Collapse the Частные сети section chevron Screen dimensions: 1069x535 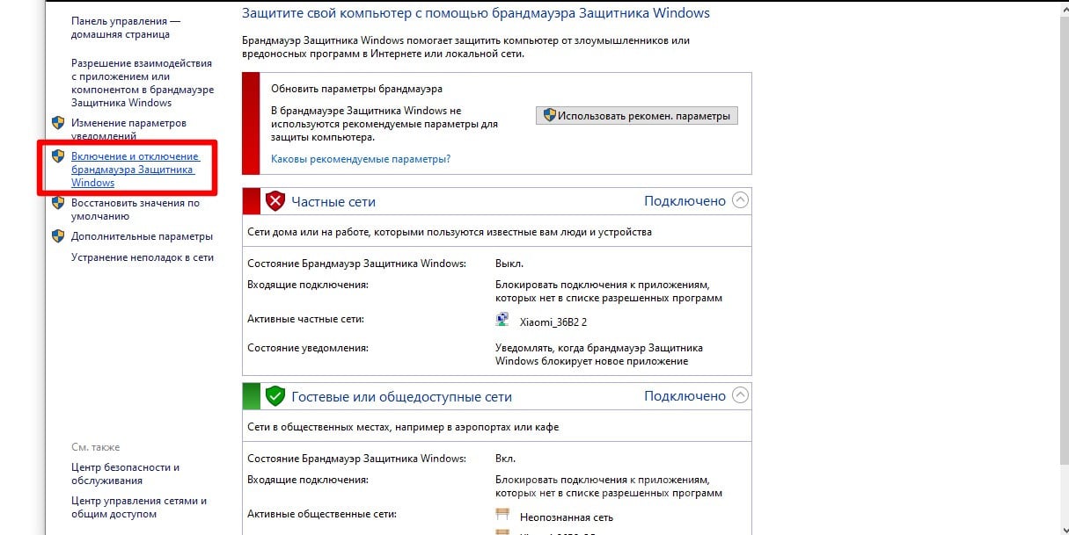pos(740,200)
